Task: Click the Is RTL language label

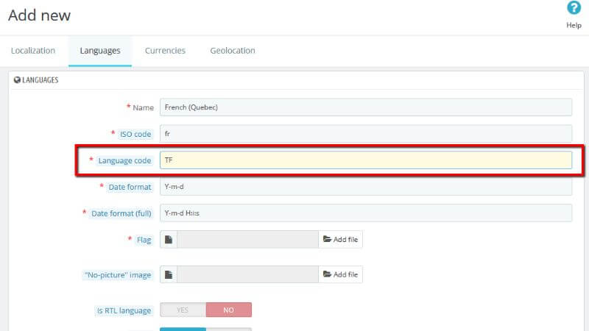Action: (x=124, y=310)
